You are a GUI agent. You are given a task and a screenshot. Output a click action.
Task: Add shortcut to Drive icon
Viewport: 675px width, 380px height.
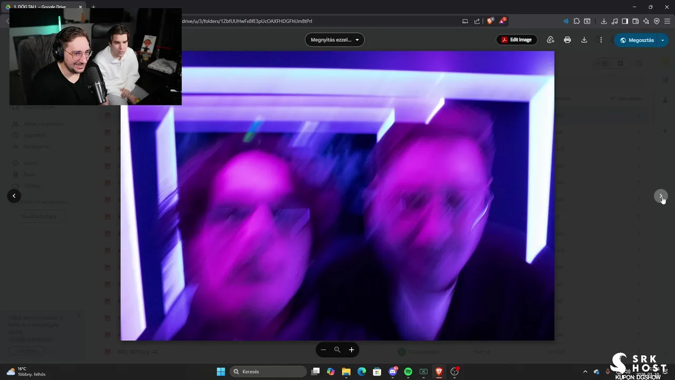coord(551,40)
